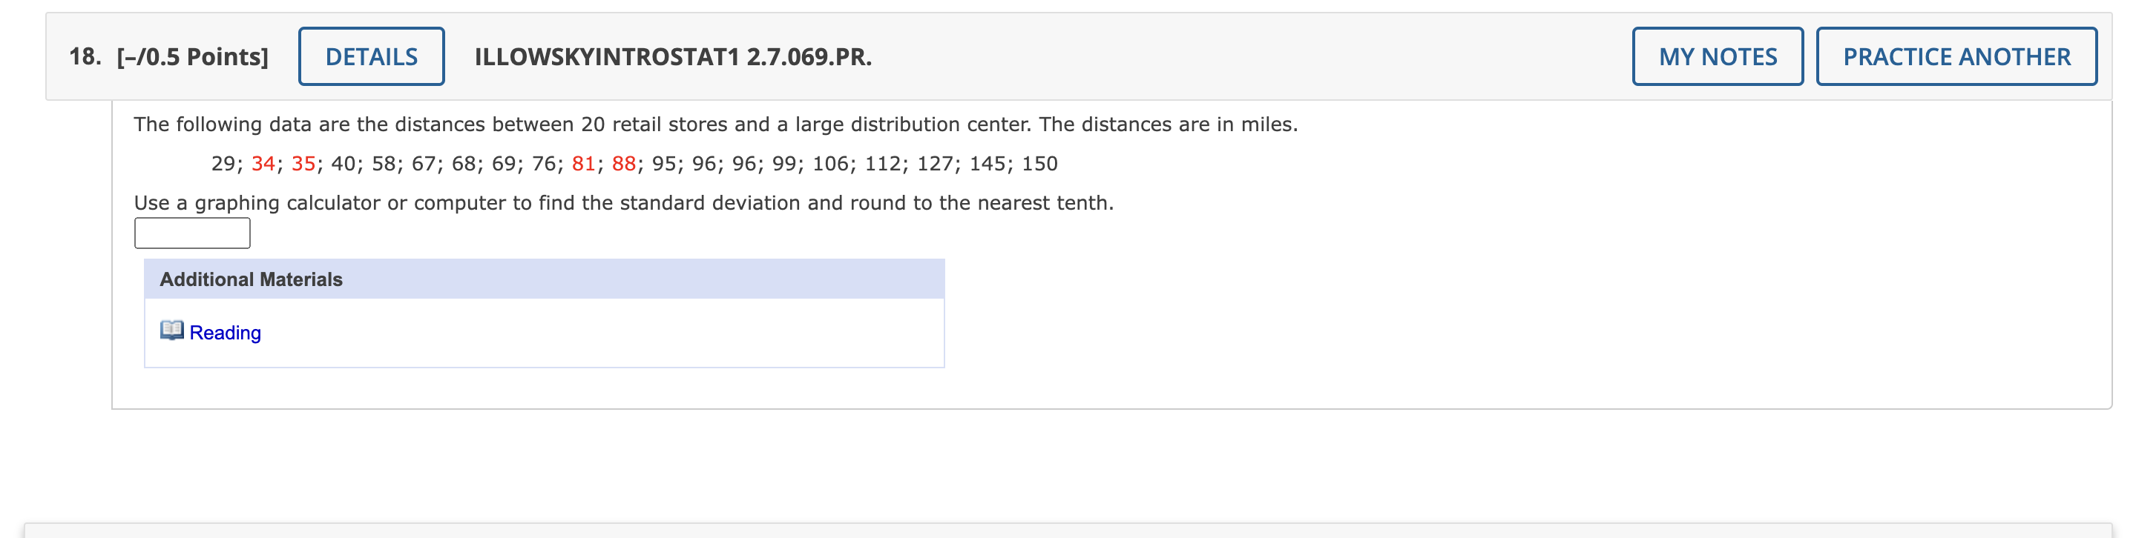Open MY NOTES for question 18

click(1716, 56)
